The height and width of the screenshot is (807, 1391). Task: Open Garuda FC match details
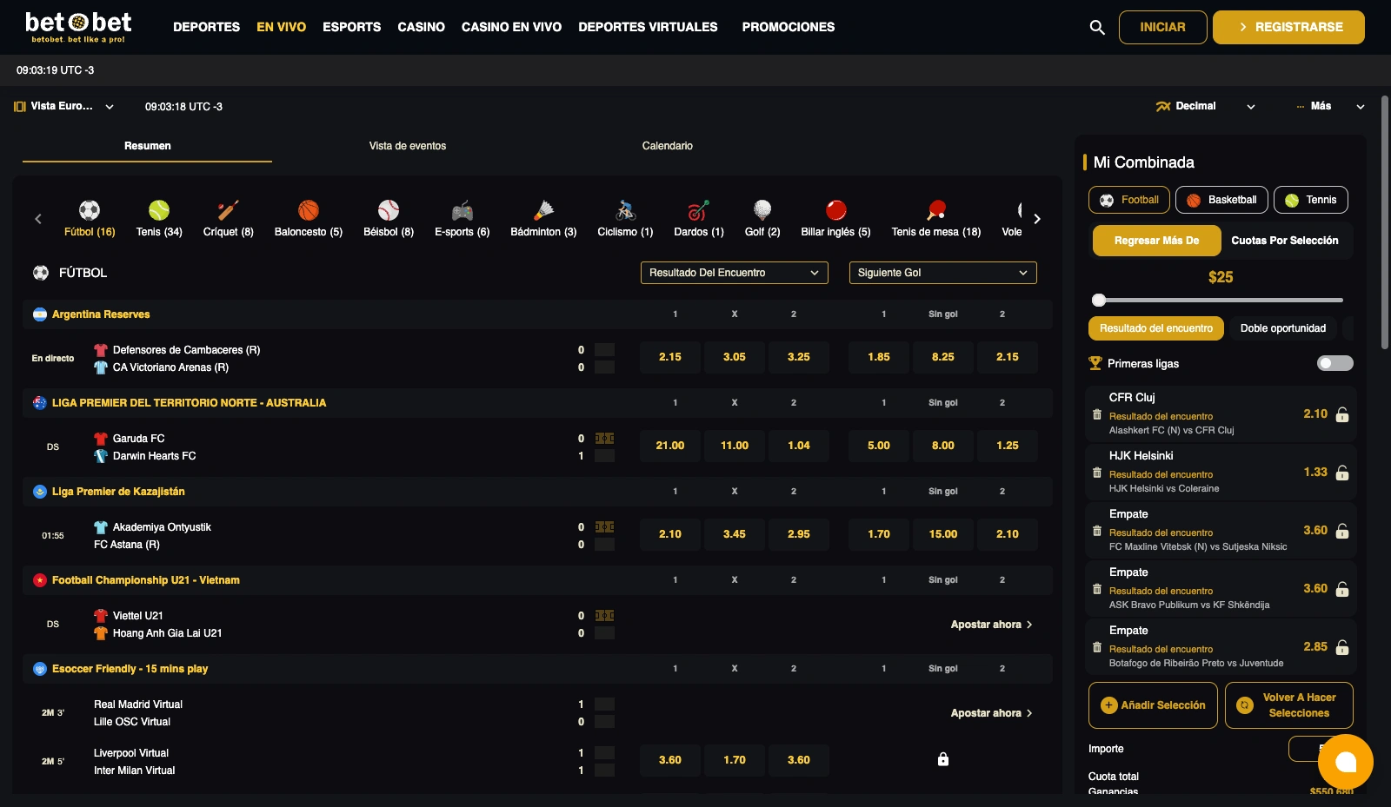139,439
